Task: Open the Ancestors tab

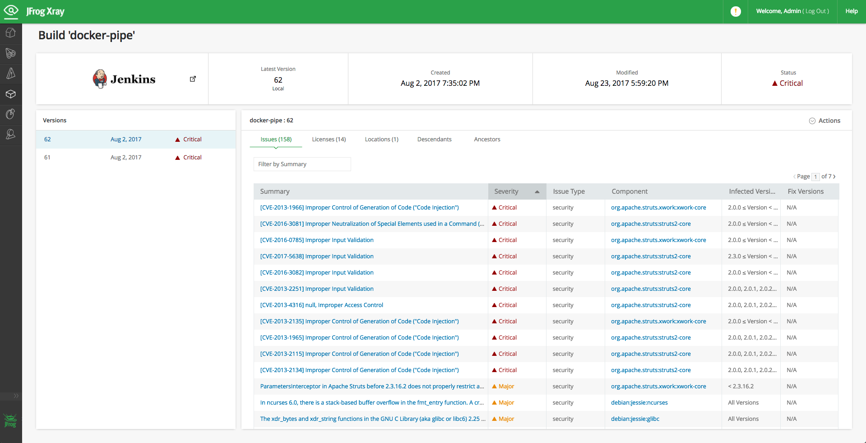Action: 487,140
